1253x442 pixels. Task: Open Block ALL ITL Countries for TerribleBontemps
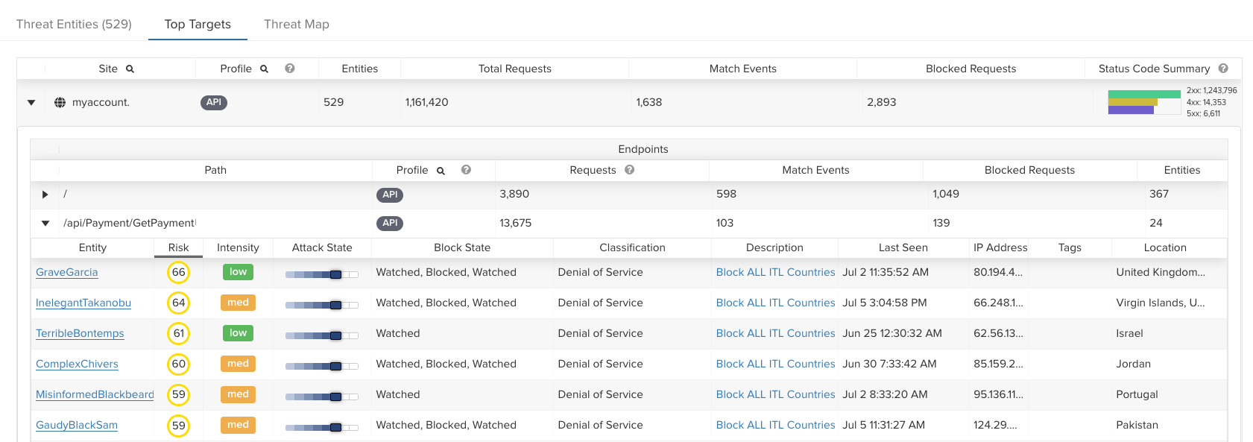(775, 333)
